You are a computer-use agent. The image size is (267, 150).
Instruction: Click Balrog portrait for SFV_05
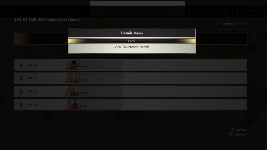point(74,105)
